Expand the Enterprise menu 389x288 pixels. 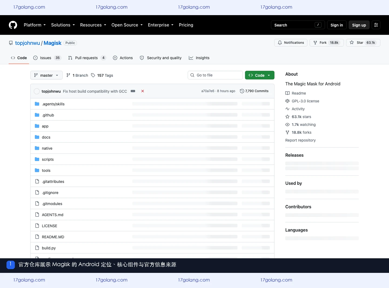click(160, 25)
